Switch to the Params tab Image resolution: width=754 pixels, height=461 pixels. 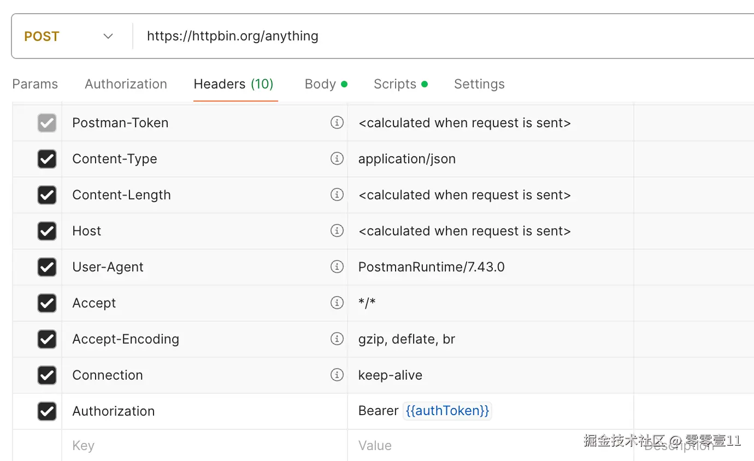coord(35,84)
